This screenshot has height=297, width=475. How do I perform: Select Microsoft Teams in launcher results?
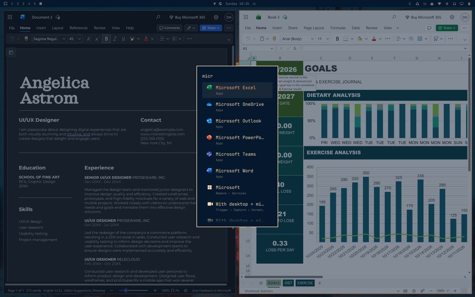237,156
